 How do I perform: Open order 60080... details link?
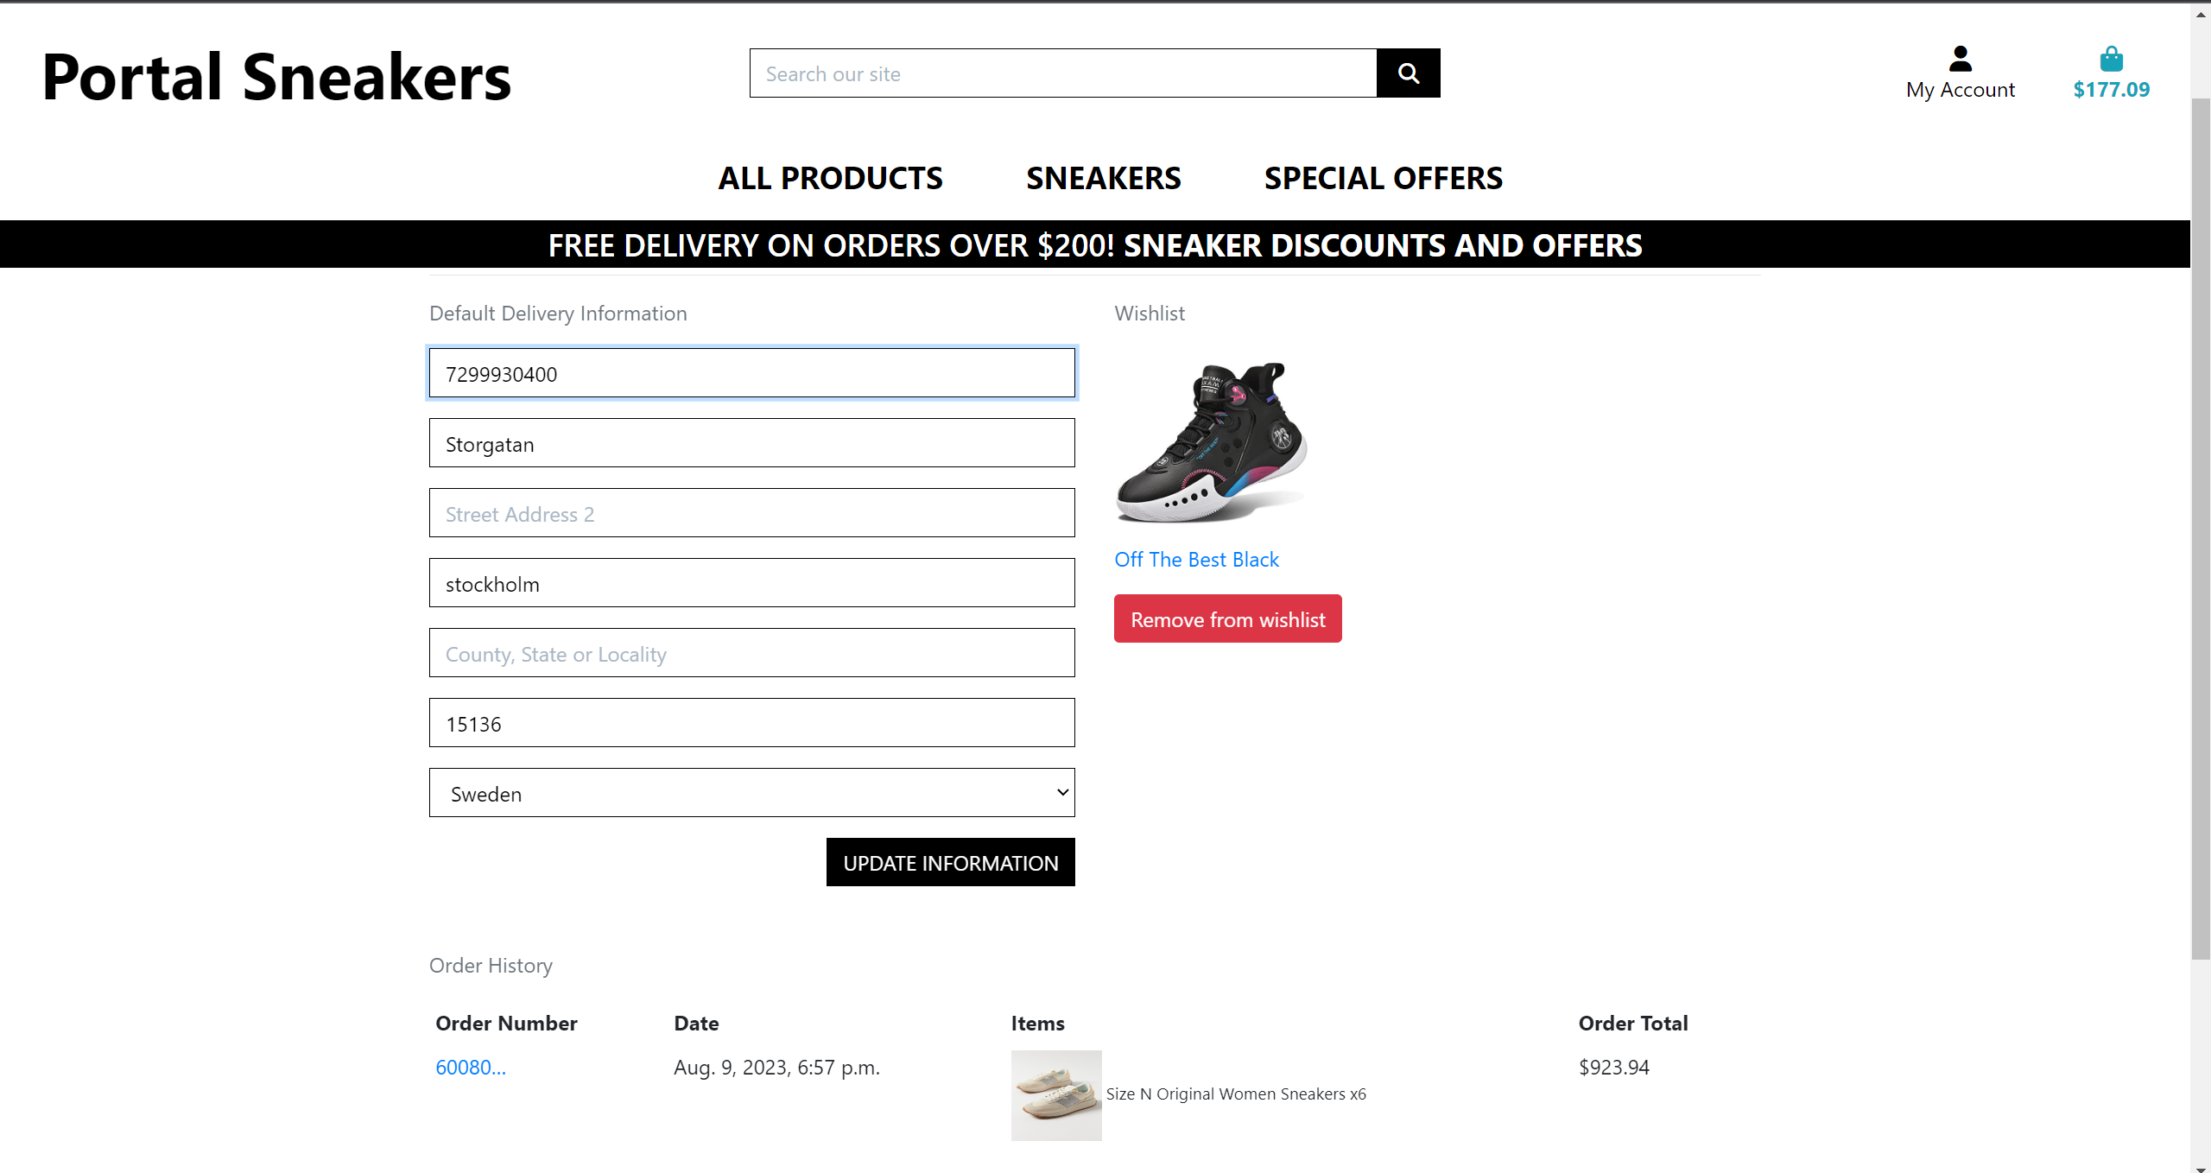471,1068
